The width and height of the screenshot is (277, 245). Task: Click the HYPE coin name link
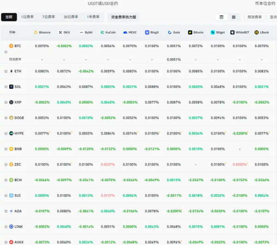point(19,133)
